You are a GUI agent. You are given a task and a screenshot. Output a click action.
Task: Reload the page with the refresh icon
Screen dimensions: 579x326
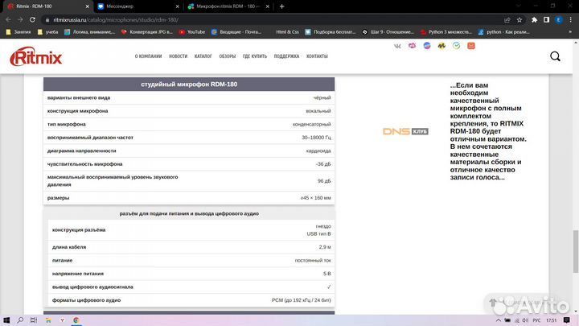[x=32, y=19]
